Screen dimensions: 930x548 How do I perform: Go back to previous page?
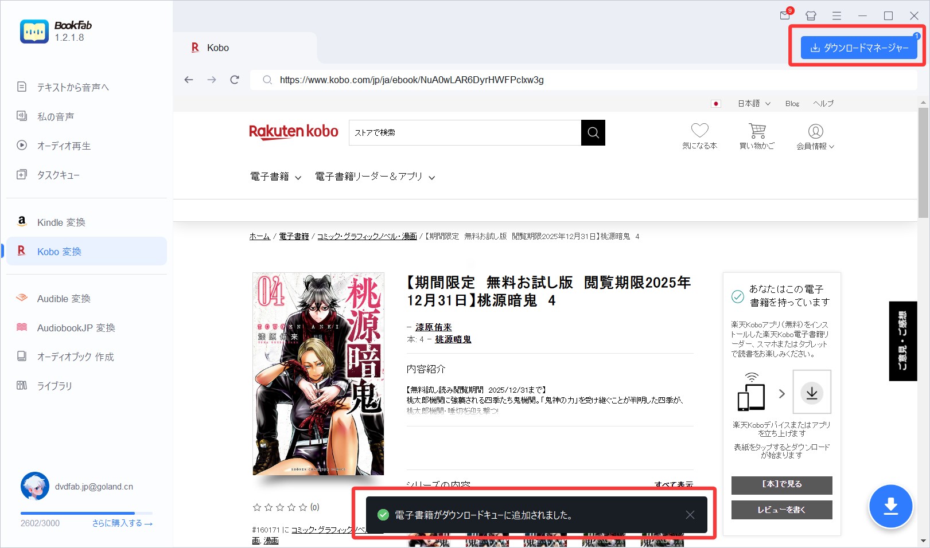[189, 80]
